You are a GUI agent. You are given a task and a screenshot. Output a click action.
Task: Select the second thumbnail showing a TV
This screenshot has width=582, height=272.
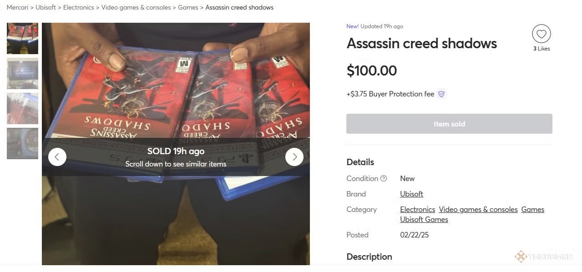tap(22, 73)
